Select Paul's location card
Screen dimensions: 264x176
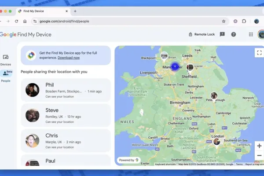click(66, 160)
